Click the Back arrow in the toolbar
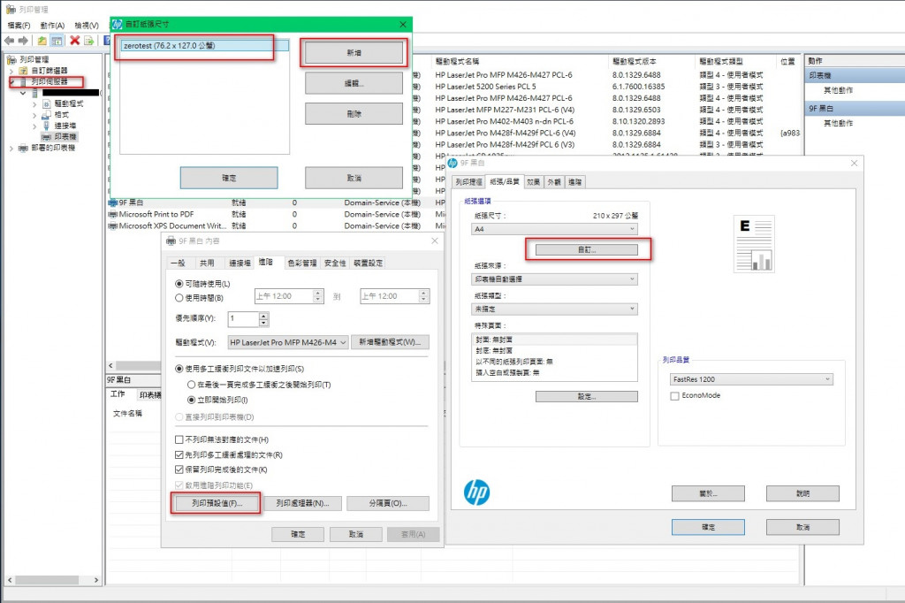This screenshot has height=603, width=905. 9,41
